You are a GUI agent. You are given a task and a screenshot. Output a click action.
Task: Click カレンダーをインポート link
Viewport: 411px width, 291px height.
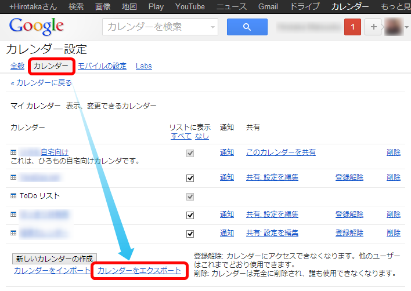[x=52, y=270]
